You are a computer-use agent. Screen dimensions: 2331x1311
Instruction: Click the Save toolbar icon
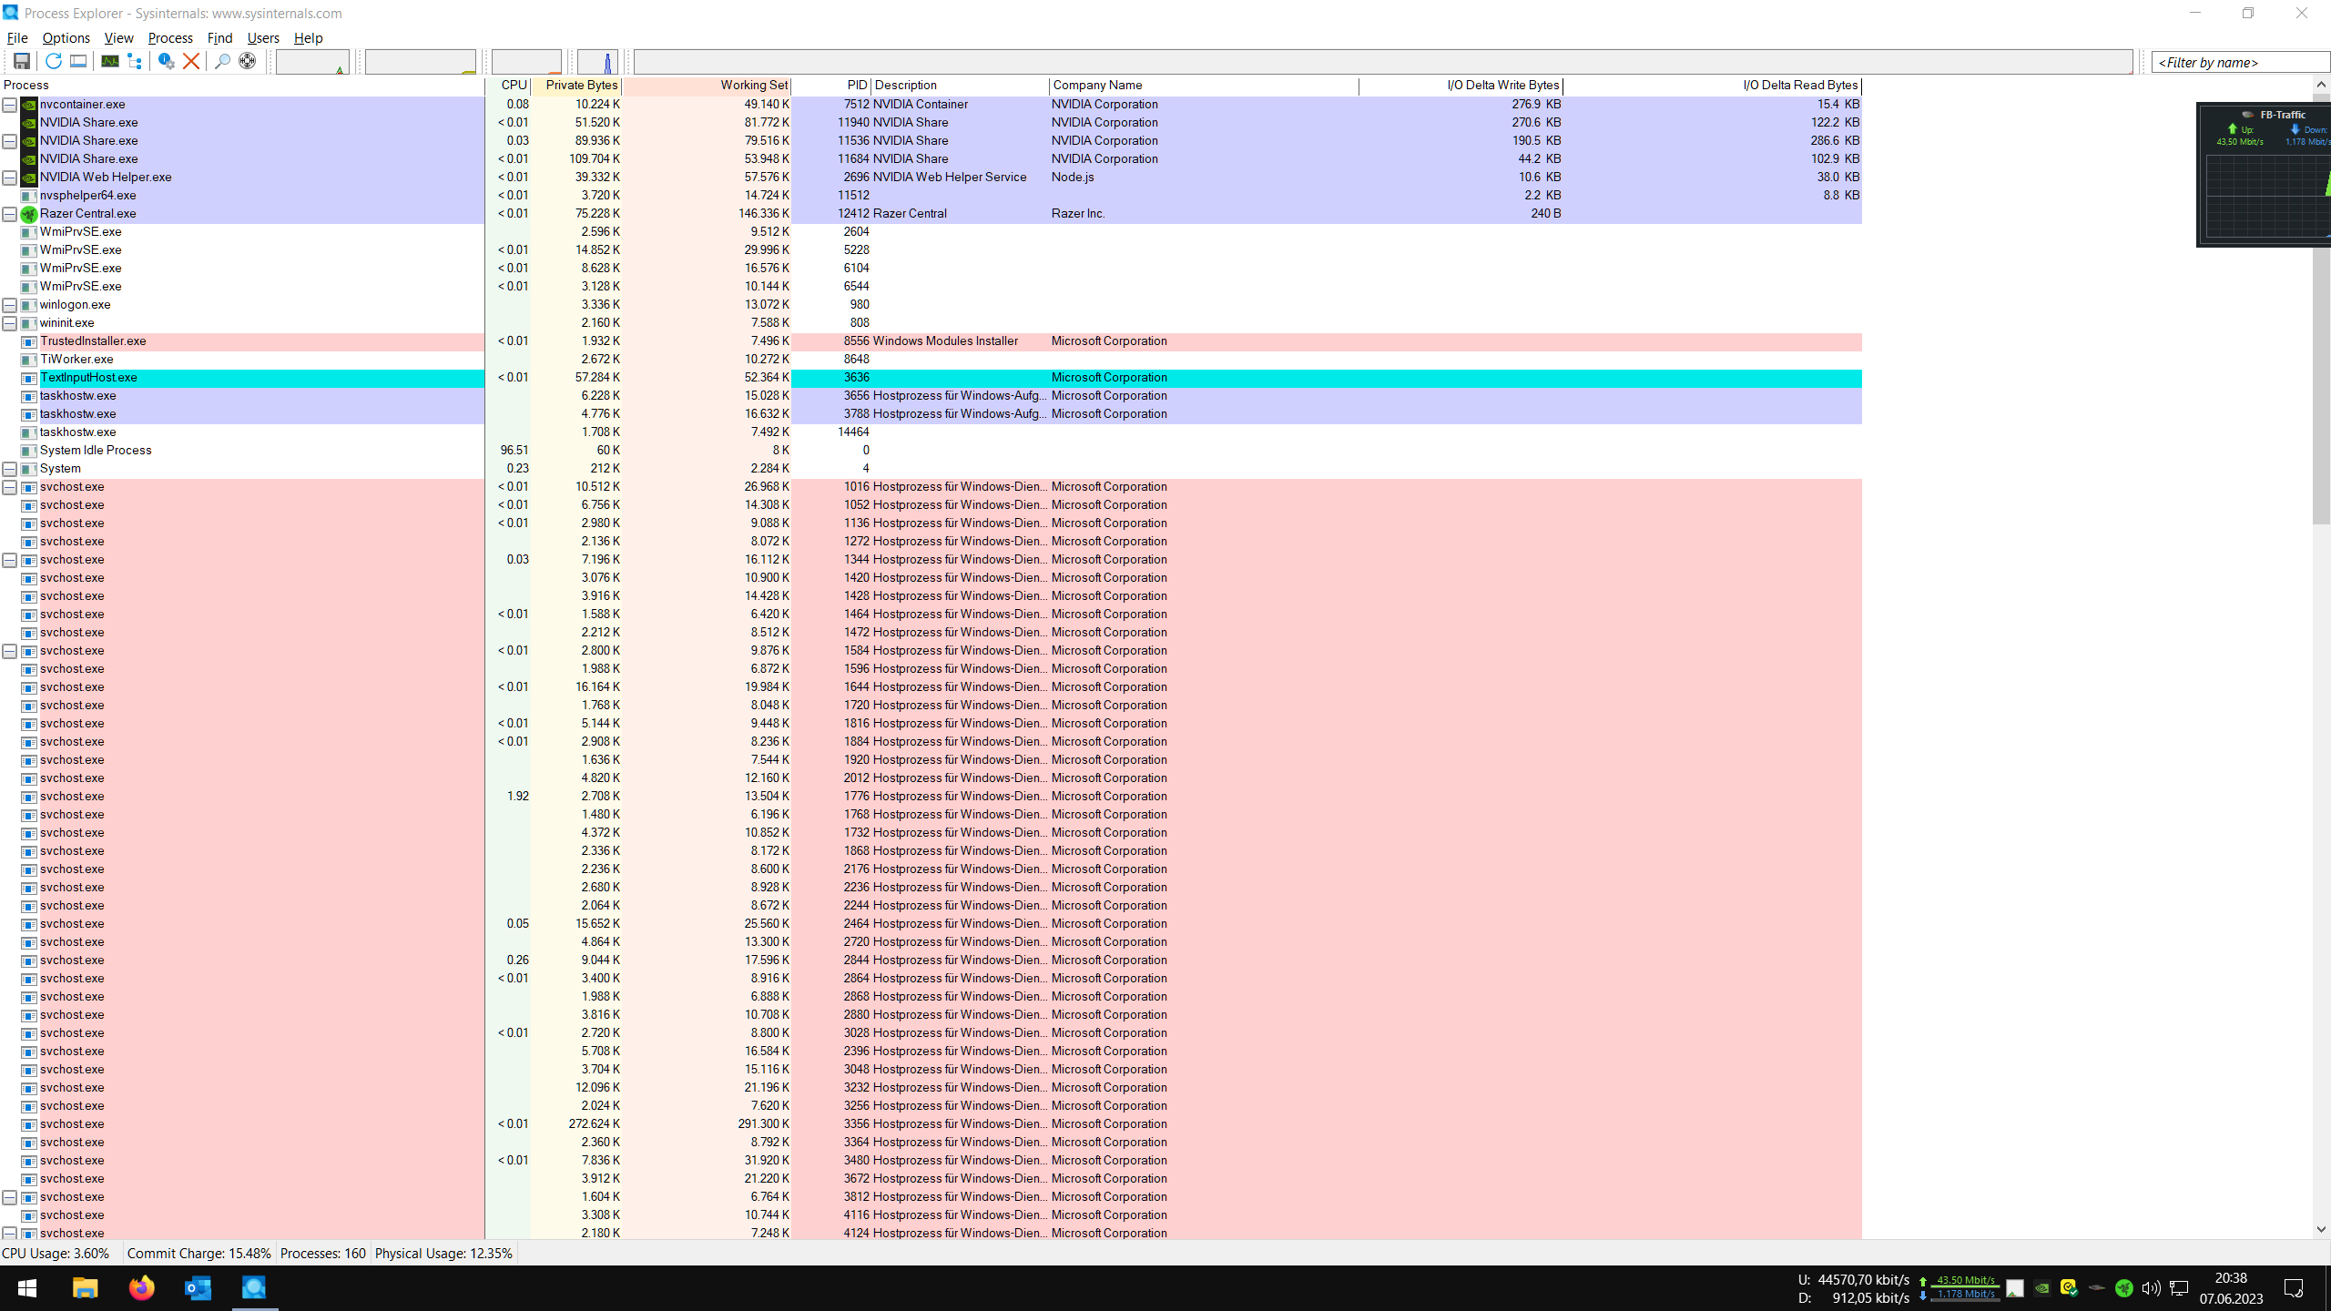[22, 61]
